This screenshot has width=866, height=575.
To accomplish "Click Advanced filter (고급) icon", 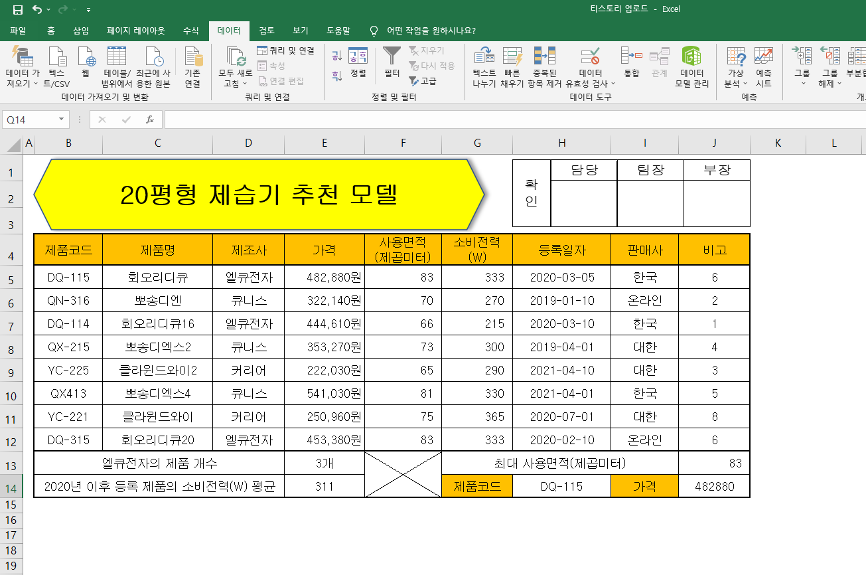I will click(x=423, y=81).
